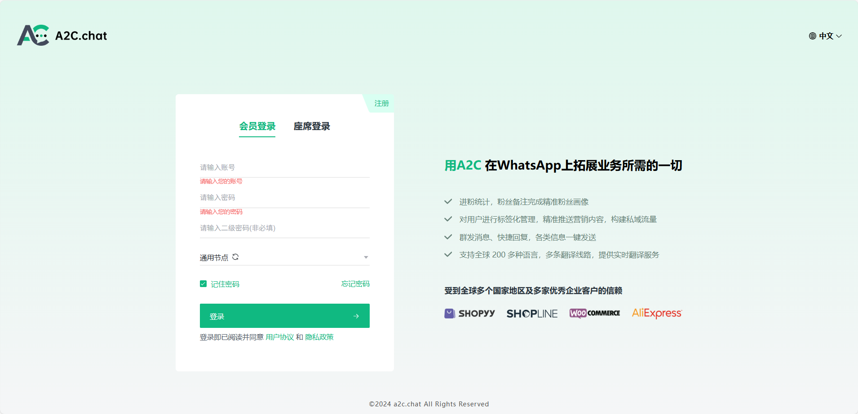This screenshot has height=414, width=858.
Task: Refresh the node list with the reload icon
Action: pos(235,257)
